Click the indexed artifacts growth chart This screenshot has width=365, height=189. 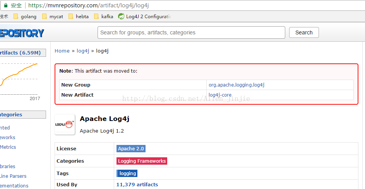click(x=19, y=79)
